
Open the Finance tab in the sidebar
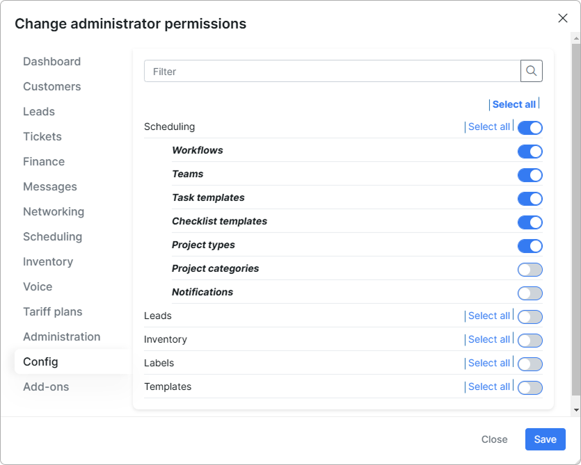click(x=44, y=161)
